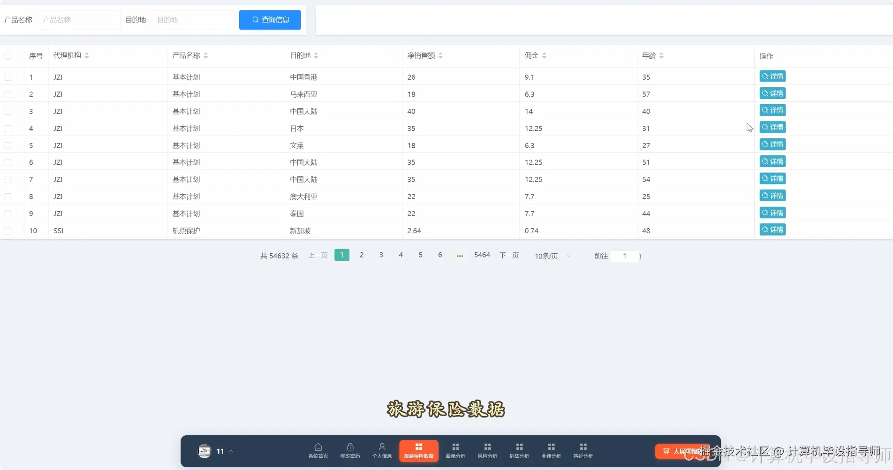Check the checkbox on row 1
This screenshot has height=470, width=893.
coord(8,77)
